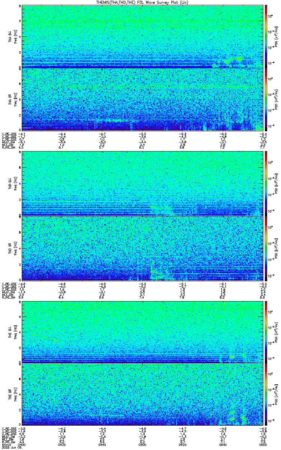Click the 0520 time tick label
This screenshot has height=450, width=281.
182,444
